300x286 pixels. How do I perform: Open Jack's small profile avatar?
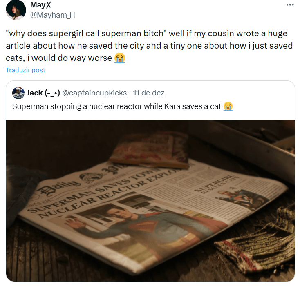18,93
